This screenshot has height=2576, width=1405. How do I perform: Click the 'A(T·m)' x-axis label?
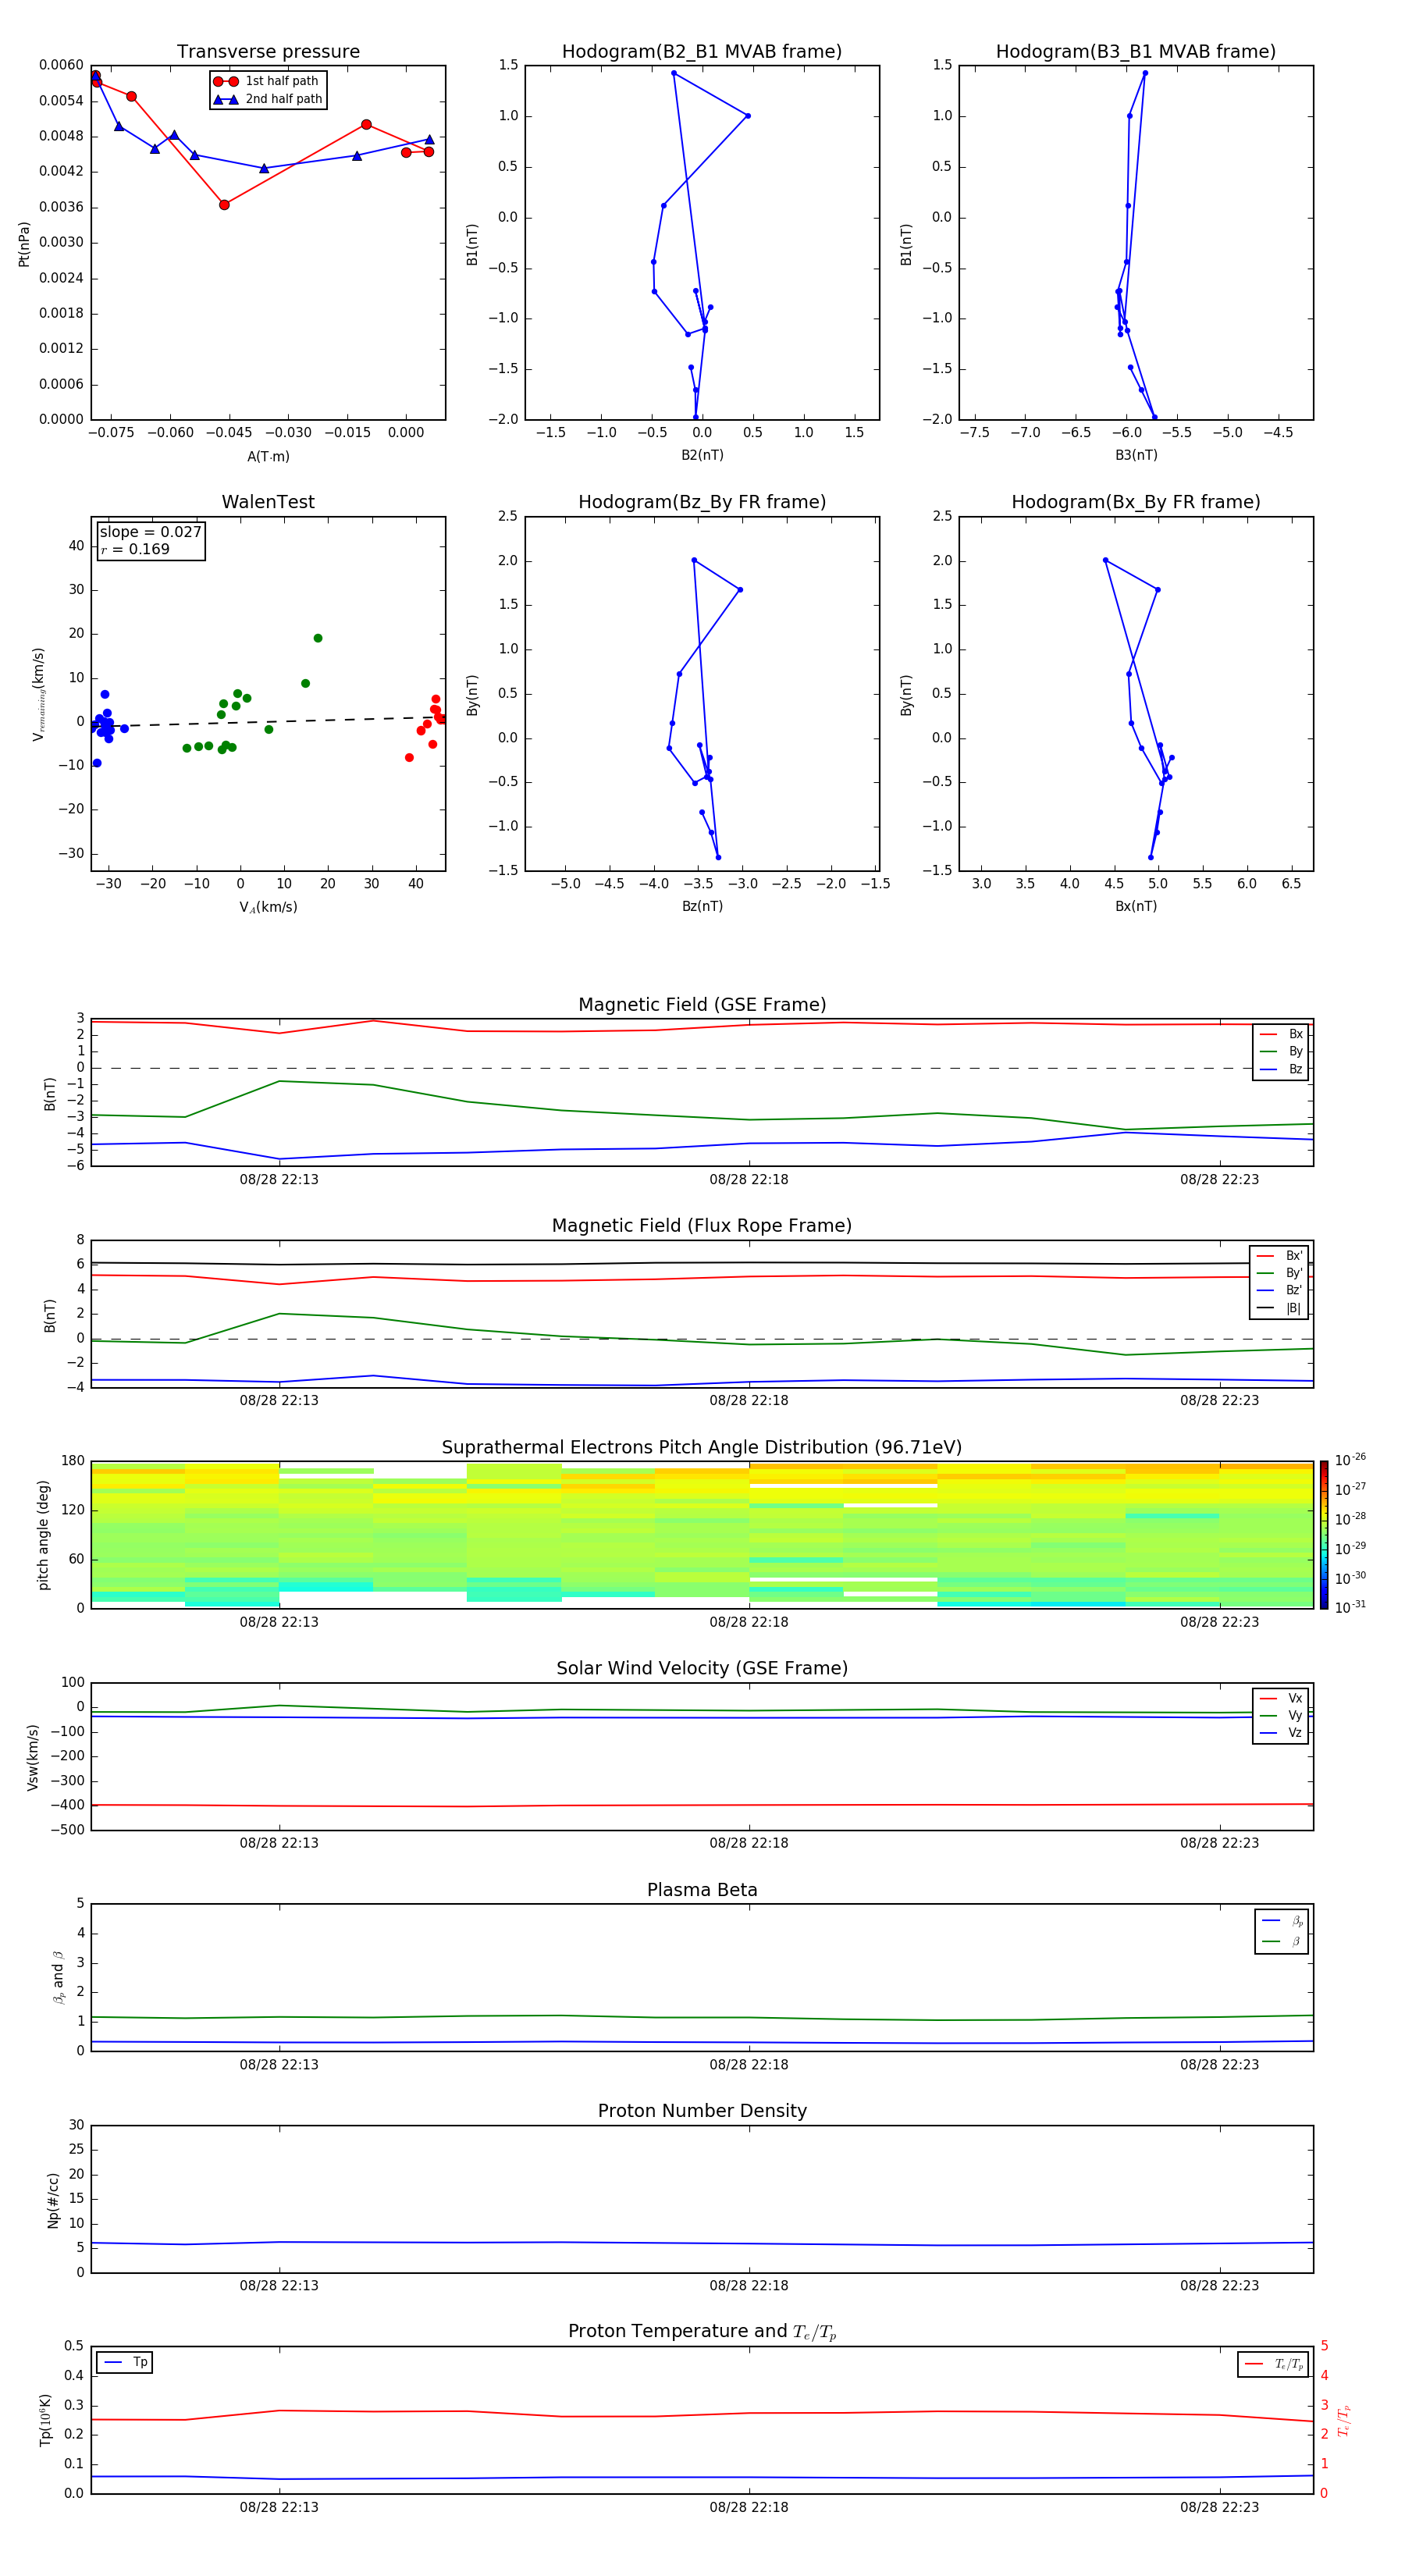(268, 457)
